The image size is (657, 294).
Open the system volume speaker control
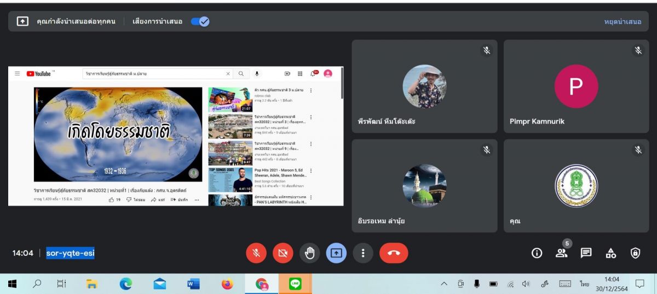(526, 284)
